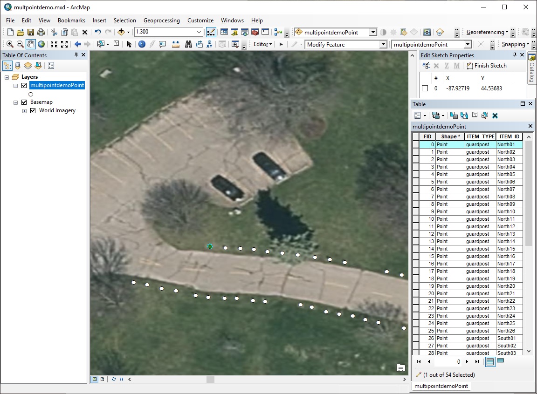537x394 pixels.
Task: Jump to the last record in the table
Action: (x=476, y=361)
